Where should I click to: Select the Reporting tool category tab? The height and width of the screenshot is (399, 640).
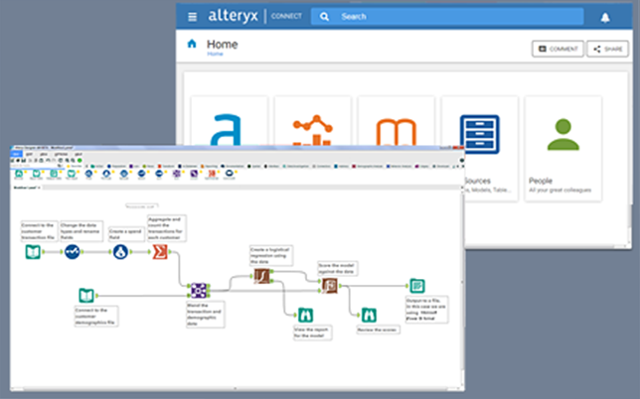pyautogui.click(x=209, y=167)
